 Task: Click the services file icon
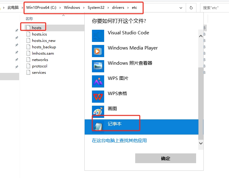[x=28, y=72]
